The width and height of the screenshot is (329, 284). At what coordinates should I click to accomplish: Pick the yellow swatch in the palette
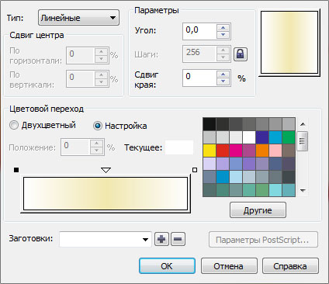210,151
